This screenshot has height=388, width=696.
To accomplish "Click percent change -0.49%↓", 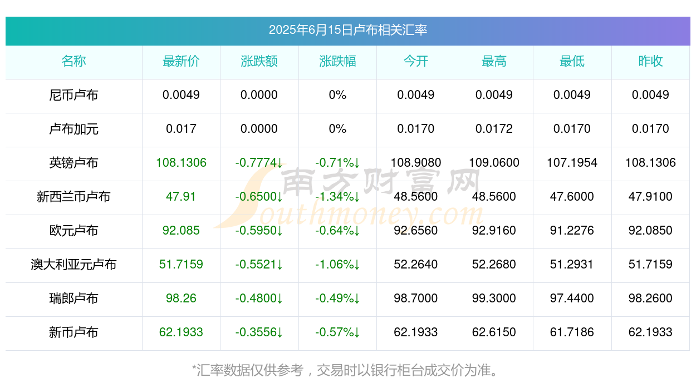I will pos(337,299).
